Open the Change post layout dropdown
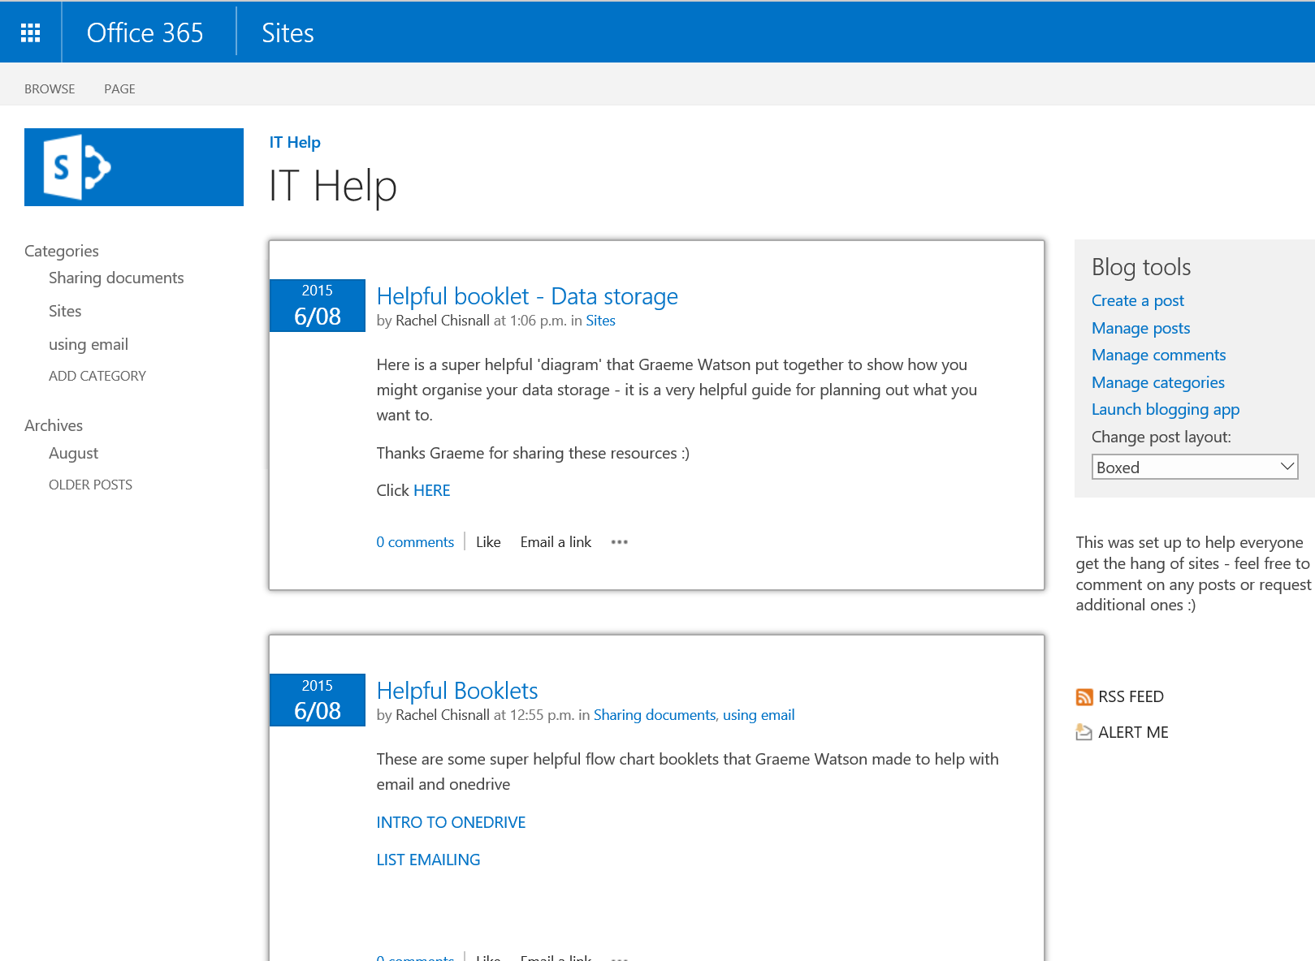Image resolution: width=1315 pixels, height=961 pixels. [1194, 467]
